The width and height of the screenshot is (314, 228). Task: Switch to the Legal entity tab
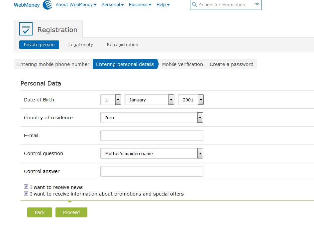(x=81, y=45)
